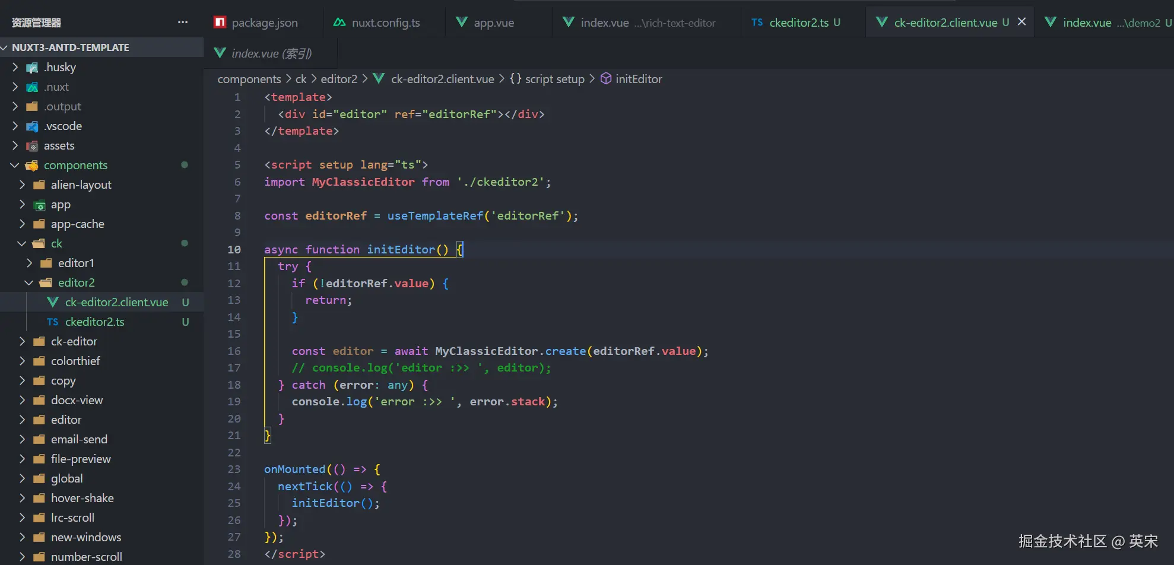Collapse the NUXT3-ANTD-TEMPLATE root section
Screen dimensions: 1174x565
5,47
